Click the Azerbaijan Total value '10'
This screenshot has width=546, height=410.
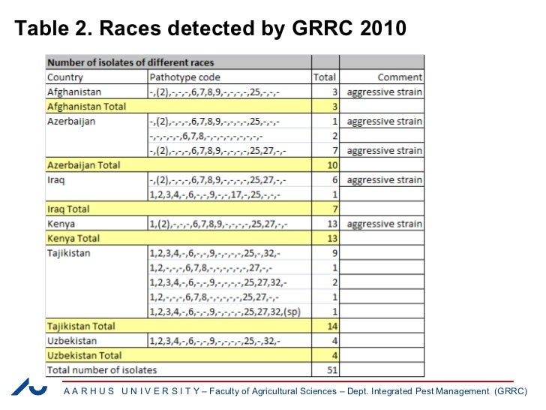[332, 165]
